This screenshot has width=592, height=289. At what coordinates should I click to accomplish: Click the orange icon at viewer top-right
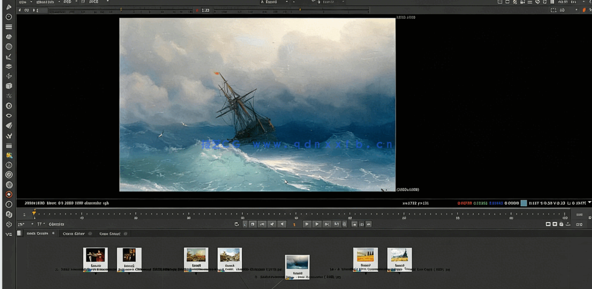point(583,10)
